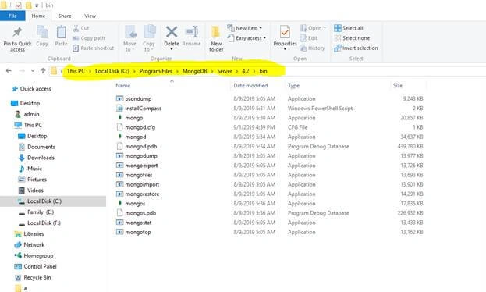Click Invert selection in ribbon
The height and width of the screenshot is (292, 486).
point(357,48)
